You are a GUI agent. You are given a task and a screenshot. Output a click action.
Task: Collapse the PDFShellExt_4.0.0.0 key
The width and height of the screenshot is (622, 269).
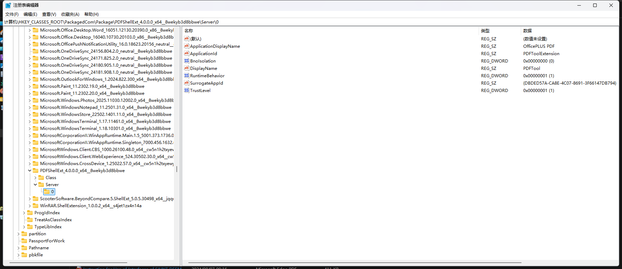point(30,170)
